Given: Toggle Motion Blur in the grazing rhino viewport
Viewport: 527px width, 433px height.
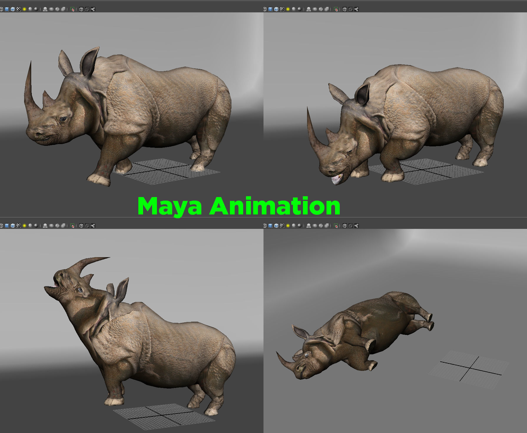Looking at the screenshot, I should 315,9.
